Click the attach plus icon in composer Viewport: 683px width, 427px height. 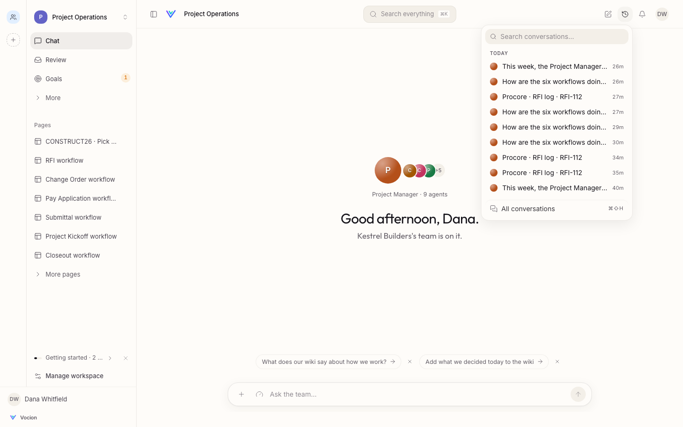pyautogui.click(x=241, y=394)
